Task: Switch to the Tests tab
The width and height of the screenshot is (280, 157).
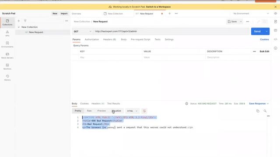Action: pos(157,39)
